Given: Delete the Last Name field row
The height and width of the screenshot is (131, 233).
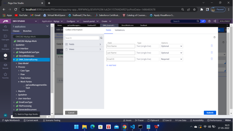Looking at the screenshot, I should pos(212,52).
